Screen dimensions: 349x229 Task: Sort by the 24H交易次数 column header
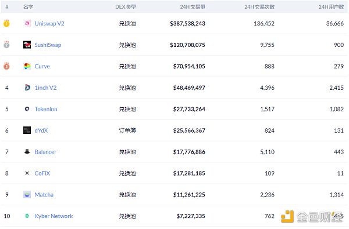[x=259, y=7]
